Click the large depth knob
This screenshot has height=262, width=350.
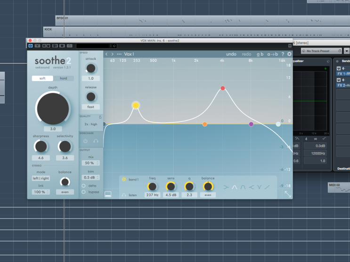click(53, 109)
